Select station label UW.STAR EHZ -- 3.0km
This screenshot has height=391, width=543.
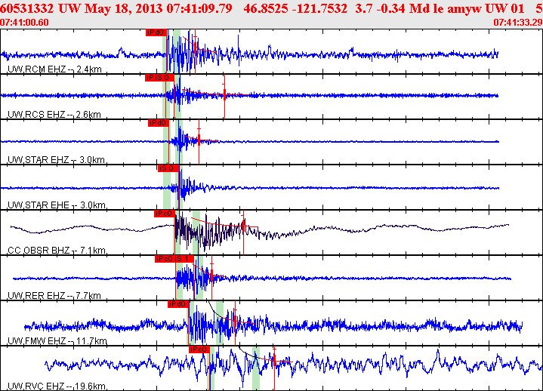(x=56, y=160)
